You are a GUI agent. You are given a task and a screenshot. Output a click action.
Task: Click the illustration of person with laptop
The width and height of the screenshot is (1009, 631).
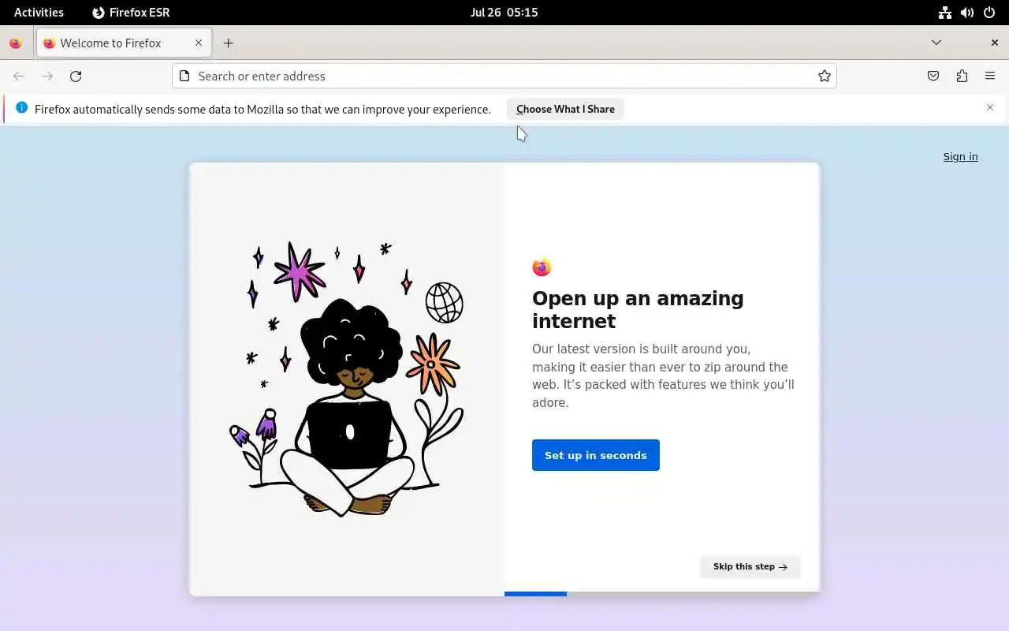pyautogui.click(x=346, y=379)
